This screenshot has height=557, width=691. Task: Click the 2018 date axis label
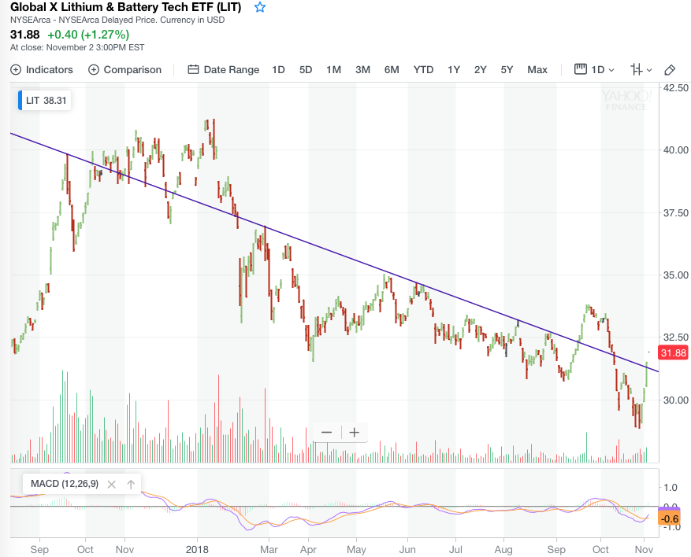[197, 549]
